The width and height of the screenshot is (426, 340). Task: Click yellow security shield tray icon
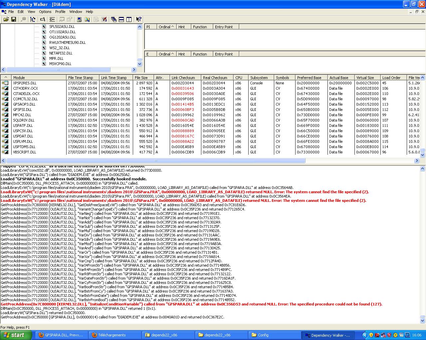(x=371, y=335)
